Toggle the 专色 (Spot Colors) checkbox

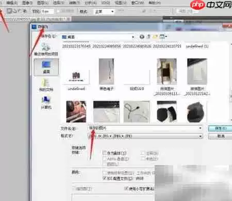point(142,158)
